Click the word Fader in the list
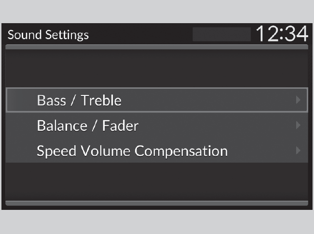Viewport: 314px width, 234px height. 121,126
